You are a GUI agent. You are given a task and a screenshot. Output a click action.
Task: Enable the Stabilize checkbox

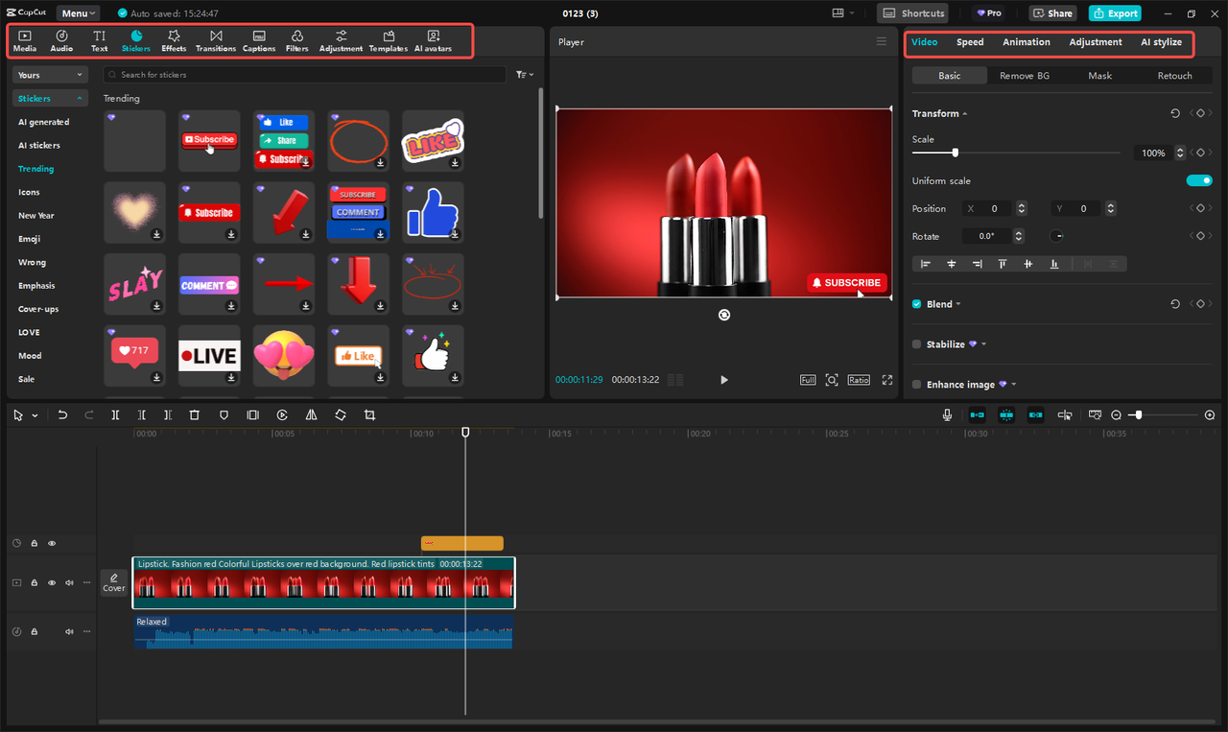(x=916, y=343)
